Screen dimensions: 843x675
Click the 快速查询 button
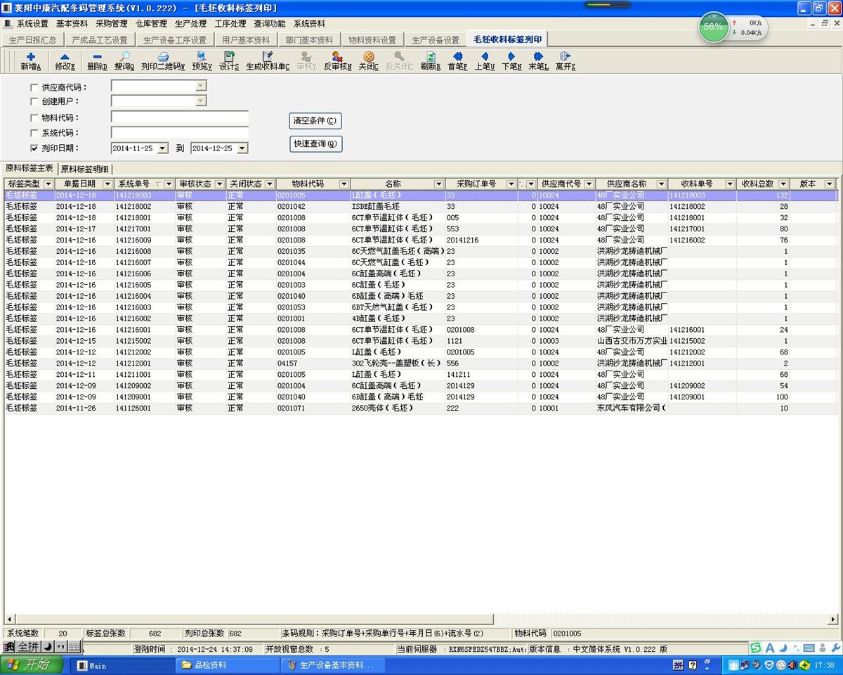coord(315,143)
